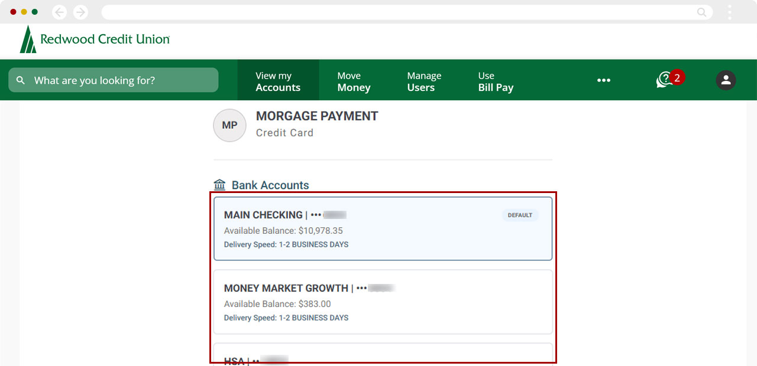Screen dimensions: 757x366
Task: Select Manage Users from the navigation
Action: [424, 80]
